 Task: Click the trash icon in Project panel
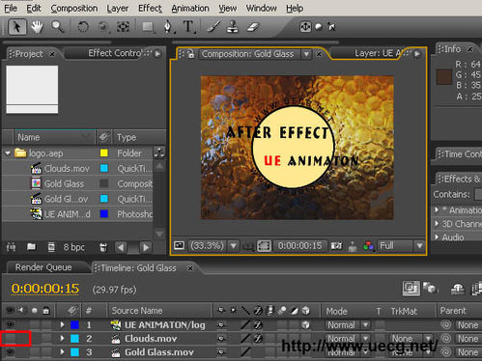click(x=103, y=247)
